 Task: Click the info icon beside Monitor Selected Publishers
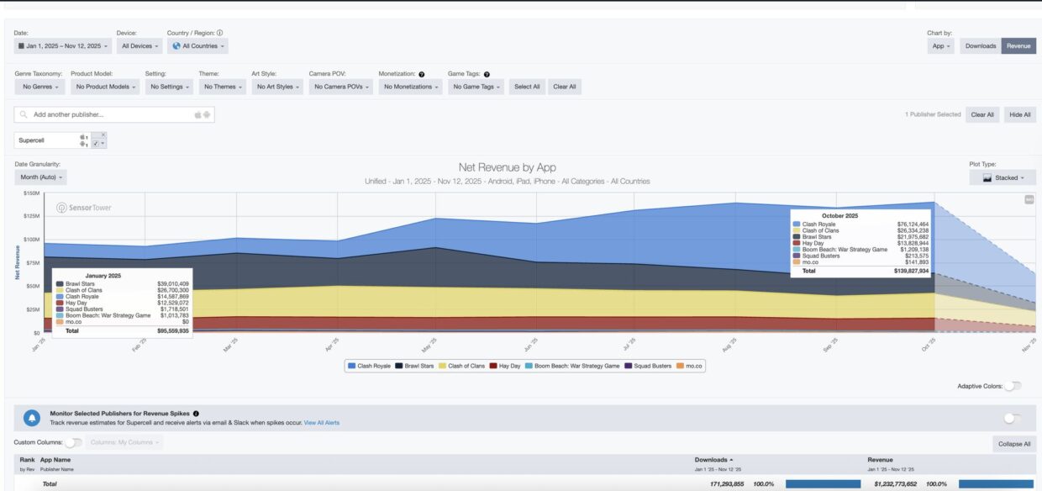[x=196, y=414]
